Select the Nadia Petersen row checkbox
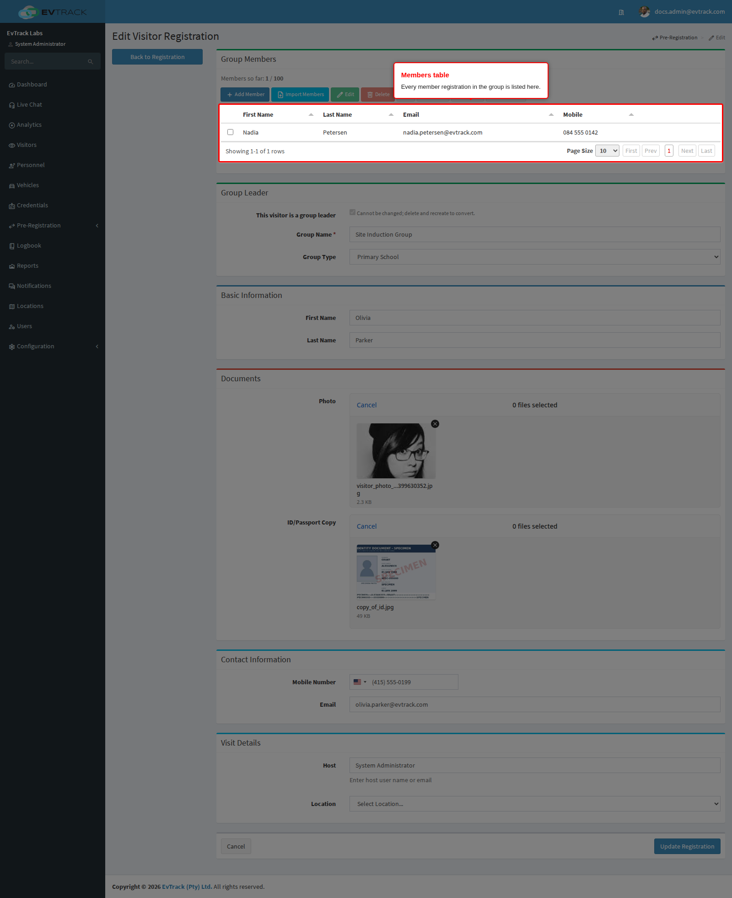The width and height of the screenshot is (732, 898). click(x=231, y=132)
